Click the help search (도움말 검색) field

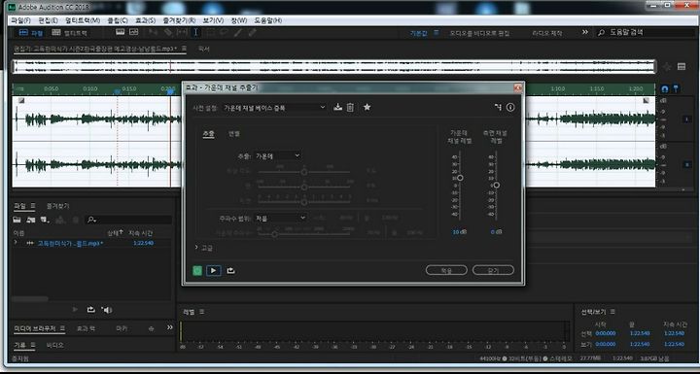[x=645, y=32]
